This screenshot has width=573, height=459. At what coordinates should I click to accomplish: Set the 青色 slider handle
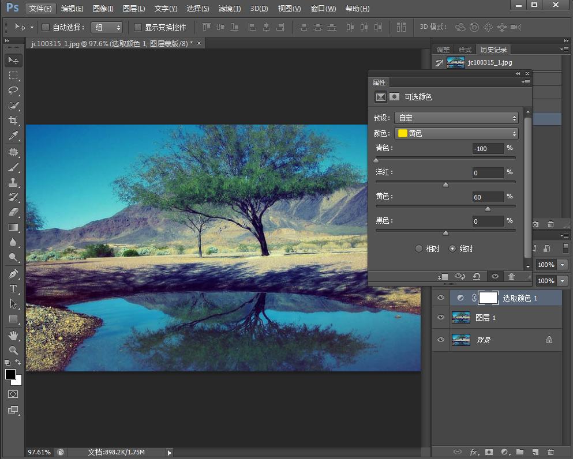coord(376,160)
